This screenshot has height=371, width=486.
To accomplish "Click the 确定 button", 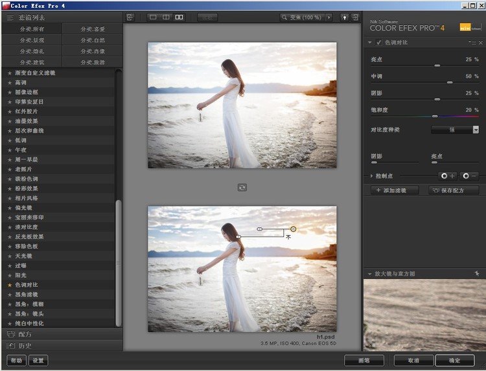I will pyautogui.click(x=455, y=361).
